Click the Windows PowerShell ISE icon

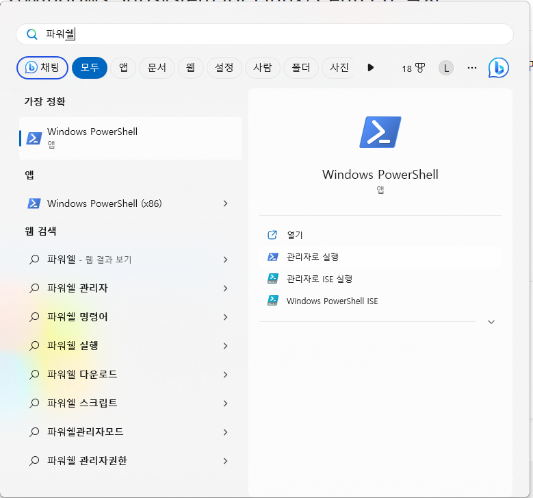pyautogui.click(x=272, y=301)
